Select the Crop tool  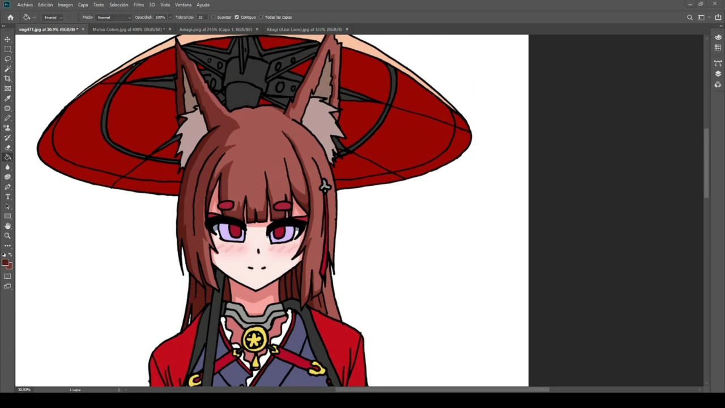point(7,79)
